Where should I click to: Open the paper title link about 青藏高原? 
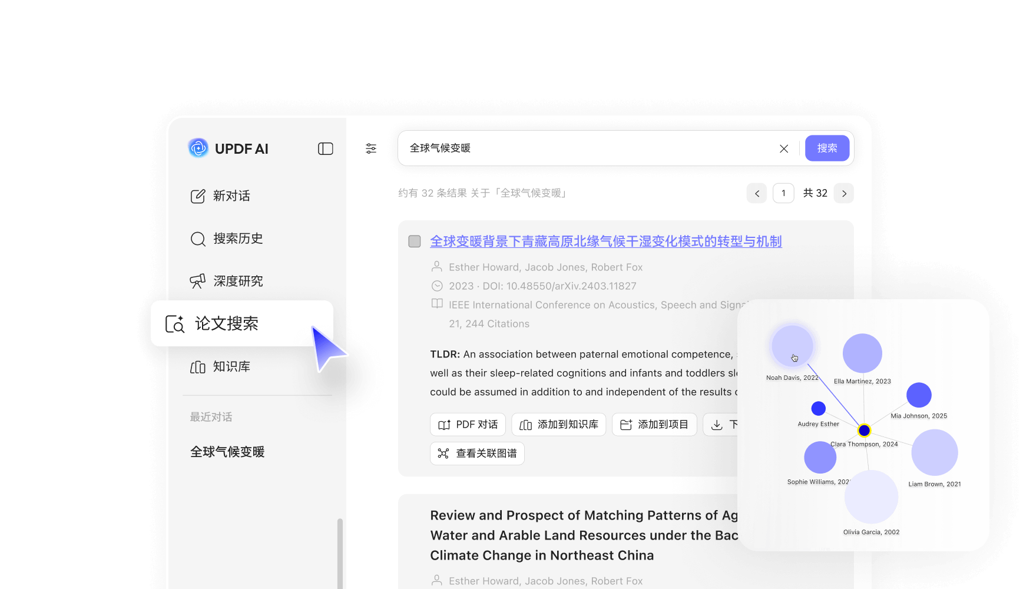(x=605, y=241)
